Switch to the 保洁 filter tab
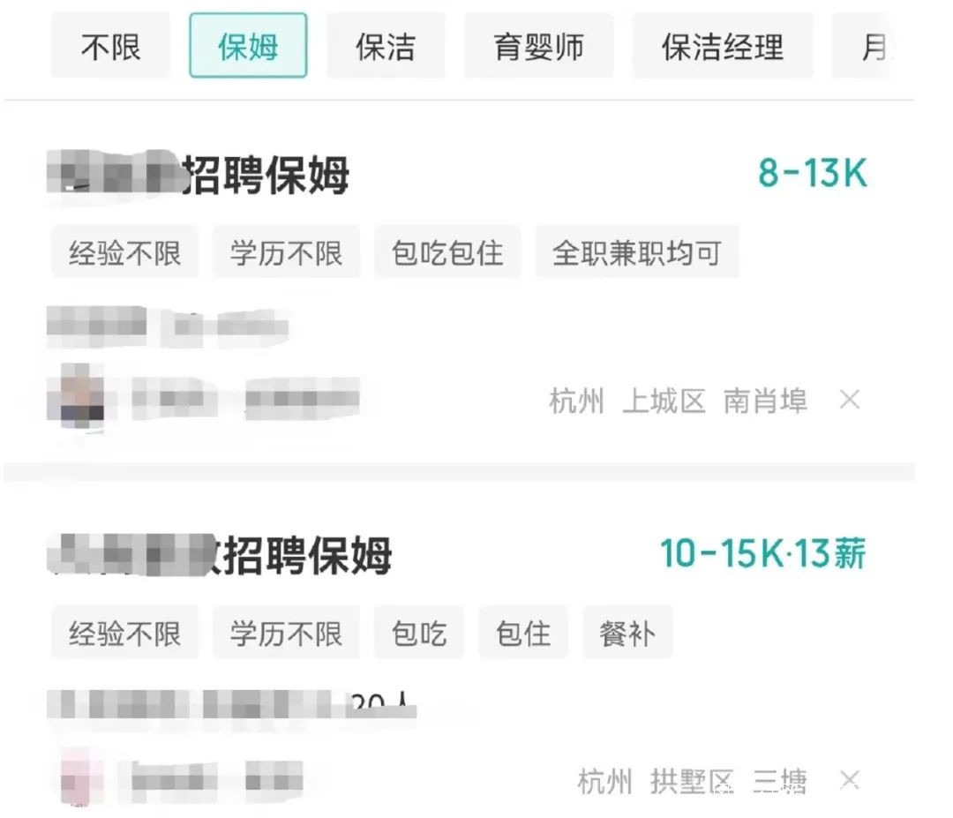 click(x=386, y=46)
